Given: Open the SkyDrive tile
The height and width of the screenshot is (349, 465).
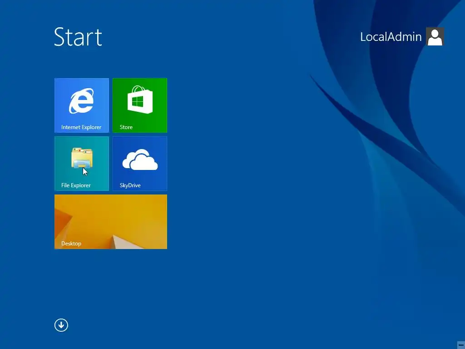Looking at the screenshot, I should [x=140, y=164].
